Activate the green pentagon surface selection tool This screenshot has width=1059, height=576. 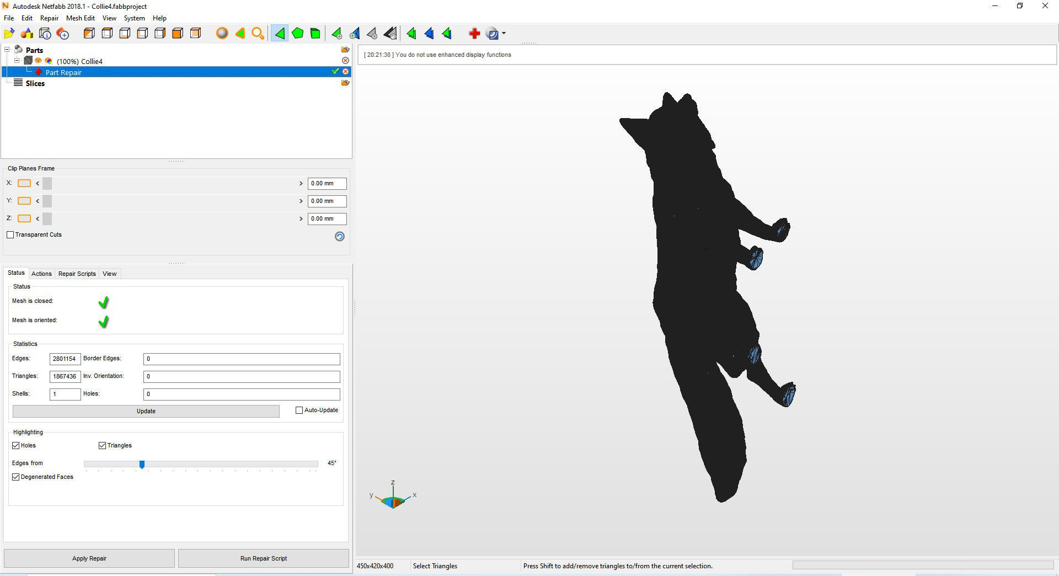(298, 34)
